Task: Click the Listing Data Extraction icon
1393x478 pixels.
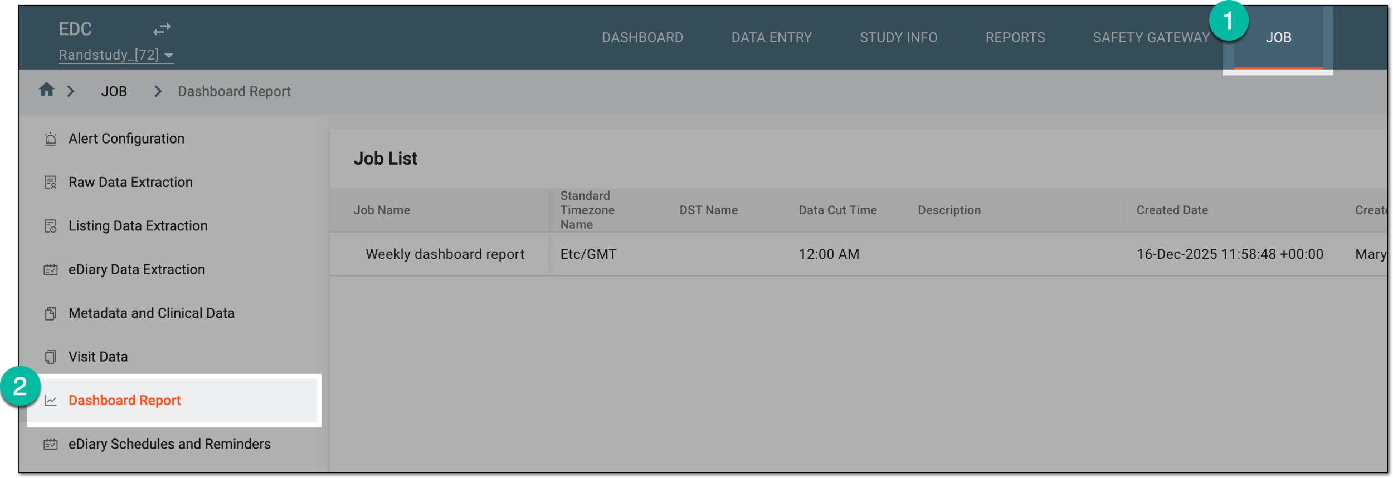Action: coord(51,226)
